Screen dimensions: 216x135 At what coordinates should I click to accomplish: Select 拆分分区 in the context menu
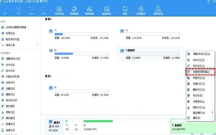[x=201, y=66]
